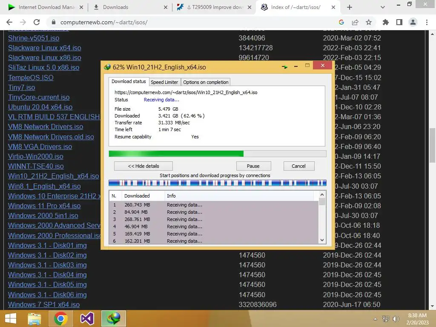The height and width of the screenshot is (327, 436).
Task: View site info lock icon
Action: tap(53, 22)
